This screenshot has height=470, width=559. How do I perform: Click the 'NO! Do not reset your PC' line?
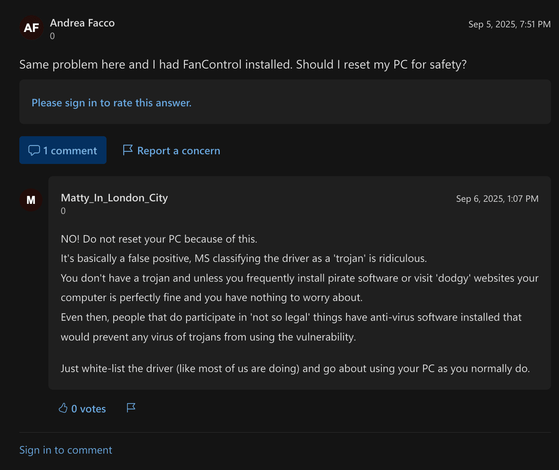159,239
